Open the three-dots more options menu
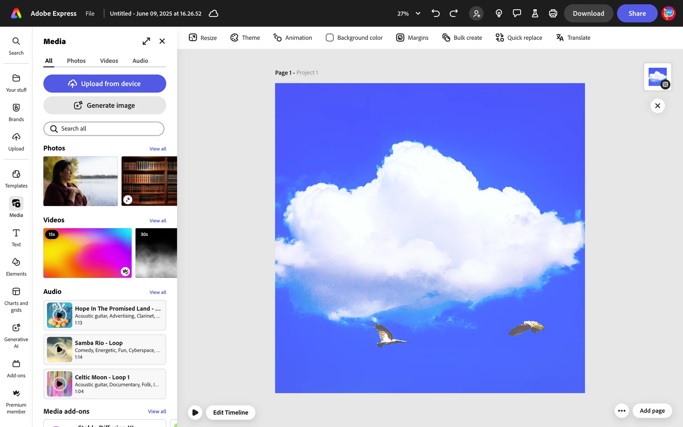This screenshot has width=683, height=427. point(621,411)
